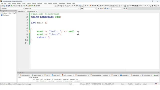The width and height of the screenshot is (160, 90).
Task: Click the Zoom out magnifier icon
Action: click(150, 6)
